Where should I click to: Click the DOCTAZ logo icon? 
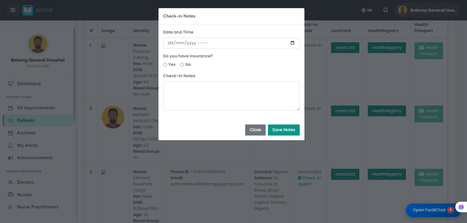tap(28, 10)
